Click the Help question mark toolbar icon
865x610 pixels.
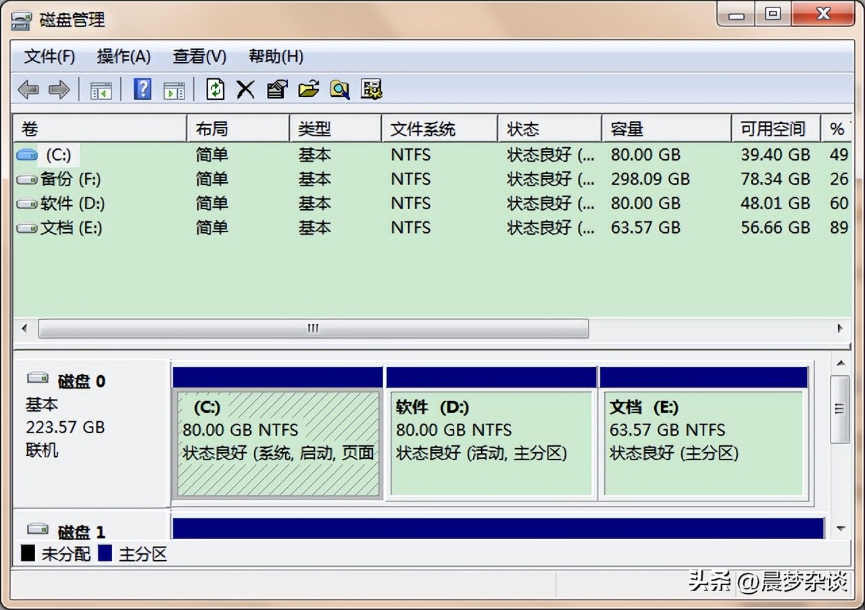(142, 89)
